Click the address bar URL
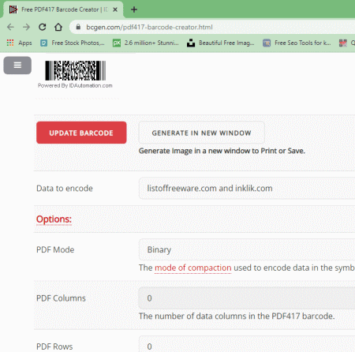 tap(149, 27)
